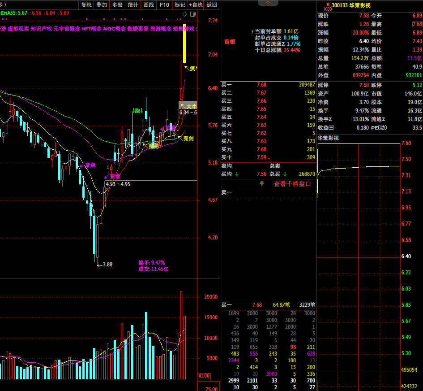Click the green down arrow next to 买均
The image size is (423, 391).
pos(237,174)
